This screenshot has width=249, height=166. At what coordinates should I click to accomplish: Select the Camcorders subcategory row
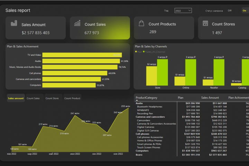(192, 120)
